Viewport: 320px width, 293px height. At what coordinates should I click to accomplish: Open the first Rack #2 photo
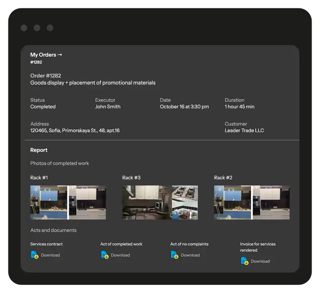[x=232, y=202]
